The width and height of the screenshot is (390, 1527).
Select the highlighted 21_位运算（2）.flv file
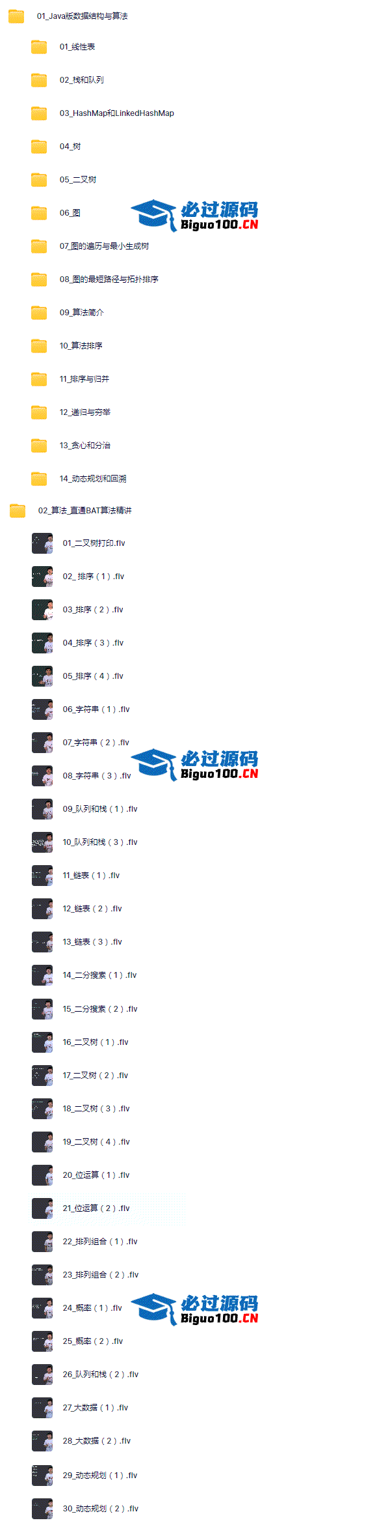coord(108,1208)
